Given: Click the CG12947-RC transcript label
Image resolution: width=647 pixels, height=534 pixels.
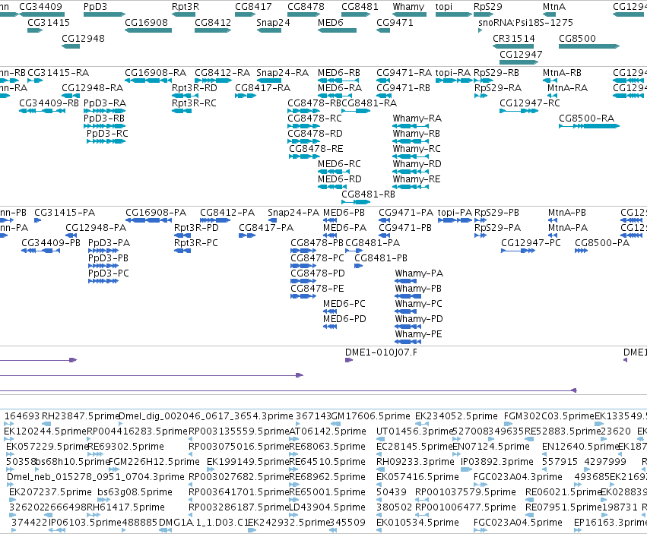Looking at the screenshot, I should click(x=530, y=103).
